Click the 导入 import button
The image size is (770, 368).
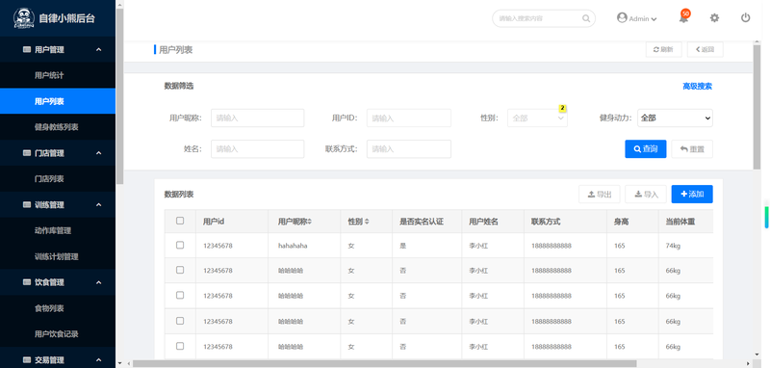[646, 194]
